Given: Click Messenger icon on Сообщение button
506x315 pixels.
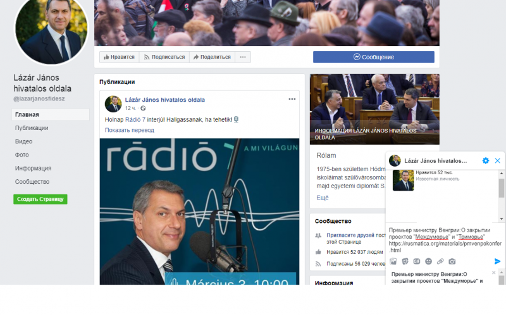Looking at the screenshot, I should pyautogui.click(x=357, y=57).
